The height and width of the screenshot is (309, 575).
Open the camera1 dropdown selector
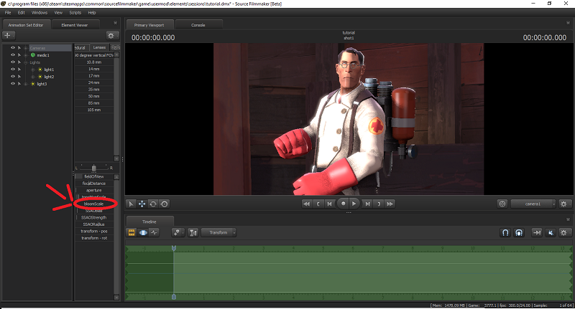[x=534, y=204]
